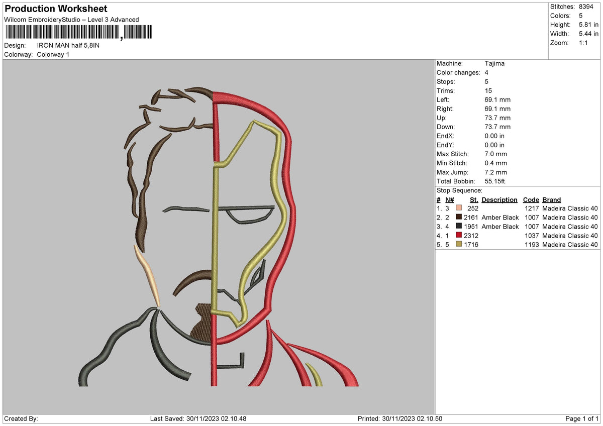
Task: Select the Total Bobbin value 55.15ft
Action: (495, 181)
